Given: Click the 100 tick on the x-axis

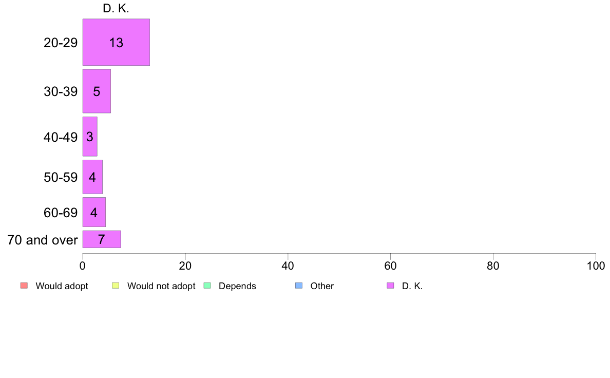Looking at the screenshot, I should click(x=596, y=266).
